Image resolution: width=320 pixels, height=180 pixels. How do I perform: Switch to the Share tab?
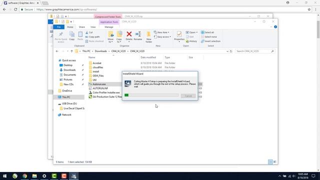pyautogui.click(x=82, y=27)
